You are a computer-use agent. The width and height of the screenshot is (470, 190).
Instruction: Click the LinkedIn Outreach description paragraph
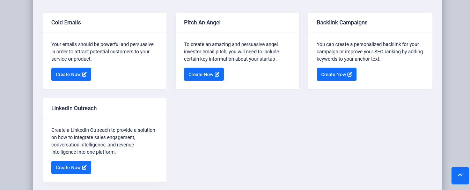coord(103,141)
